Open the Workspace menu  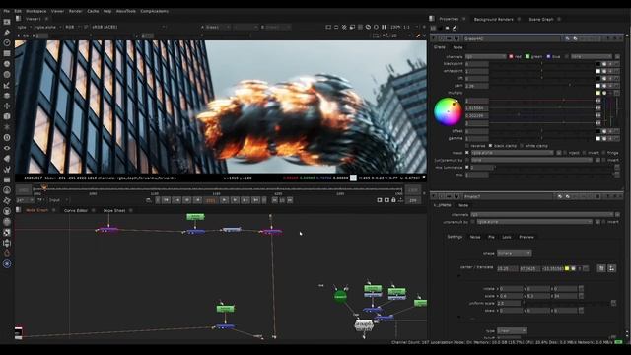[36, 11]
